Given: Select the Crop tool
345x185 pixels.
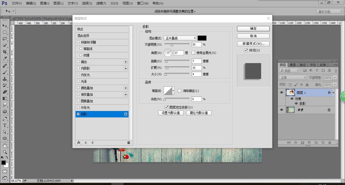Looking at the screenshot, I should coord(5,52).
